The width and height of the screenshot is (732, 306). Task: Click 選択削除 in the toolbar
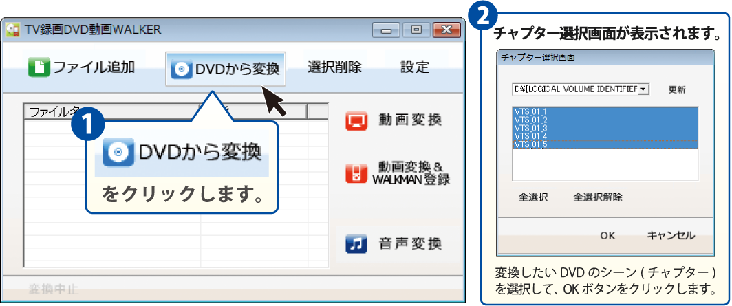[x=335, y=67]
